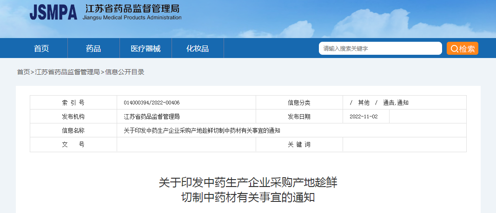Click the 江苏省药品监督管理局 publisher value cell
The width and height of the screenshot is (496, 213).
click(186, 116)
